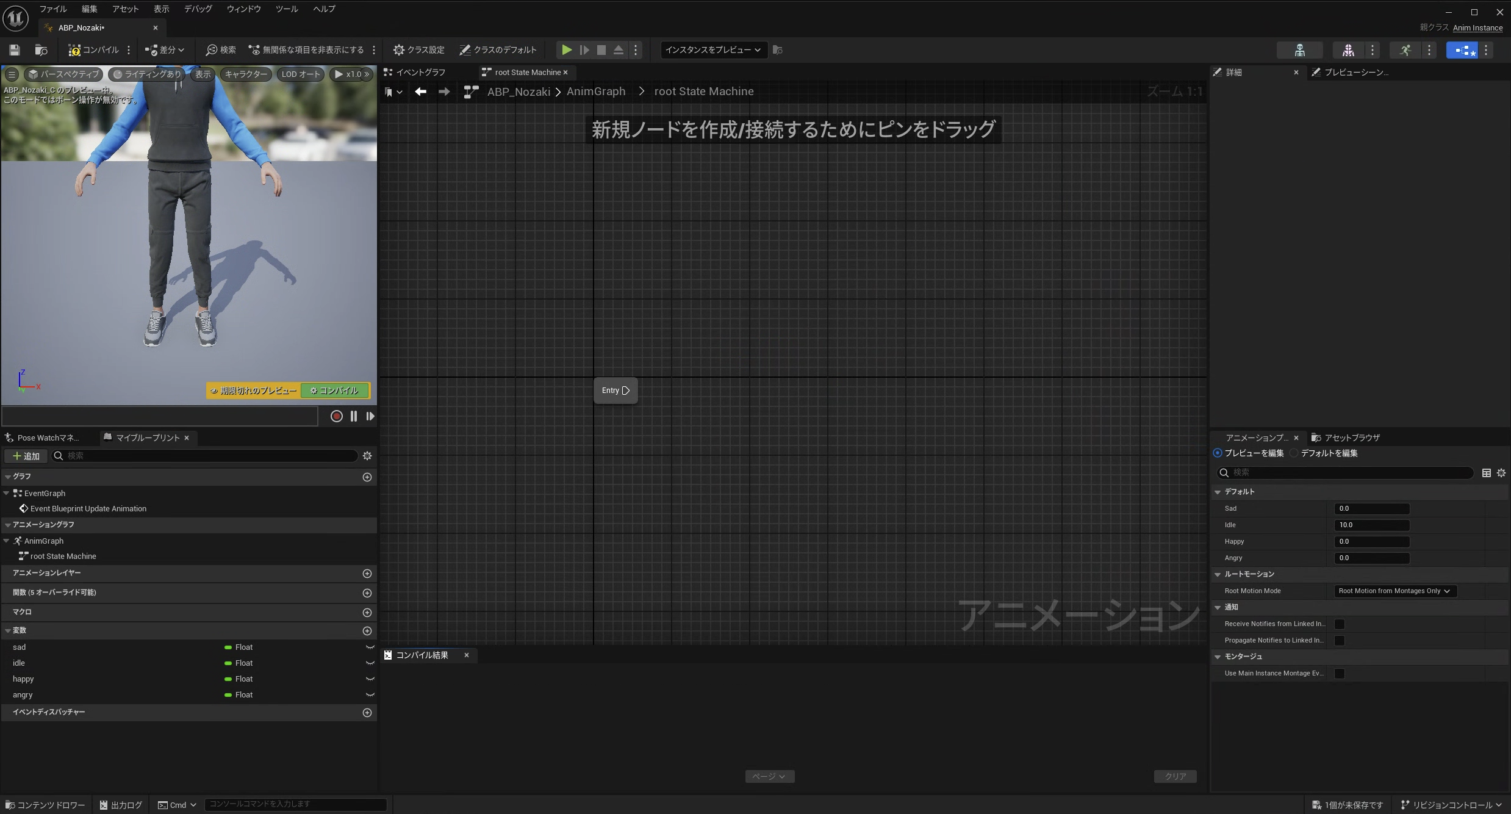The height and width of the screenshot is (814, 1511).
Task: Open My Blueprint settings gear
Action: (x=367, y=456)
